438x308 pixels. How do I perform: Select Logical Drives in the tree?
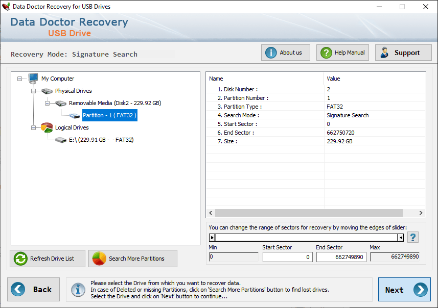72,127
